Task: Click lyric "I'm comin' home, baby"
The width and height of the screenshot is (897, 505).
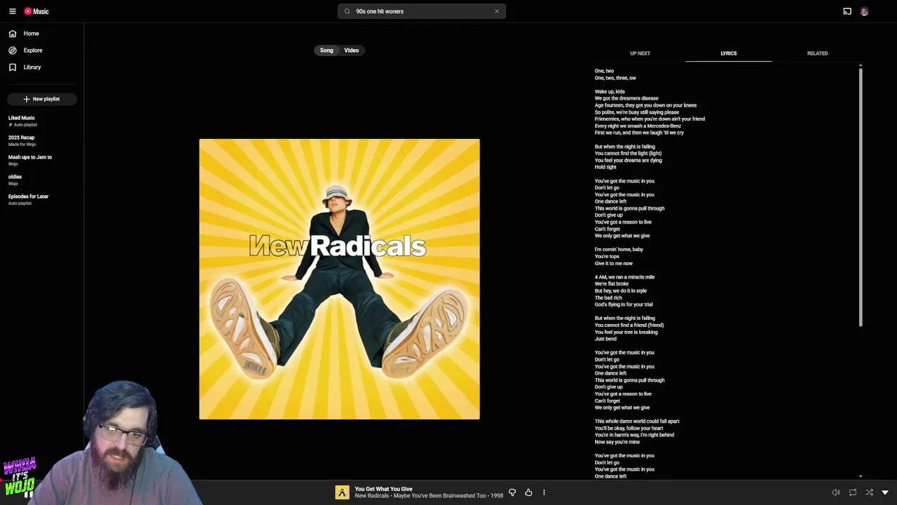Action: (x=619, y=249)
